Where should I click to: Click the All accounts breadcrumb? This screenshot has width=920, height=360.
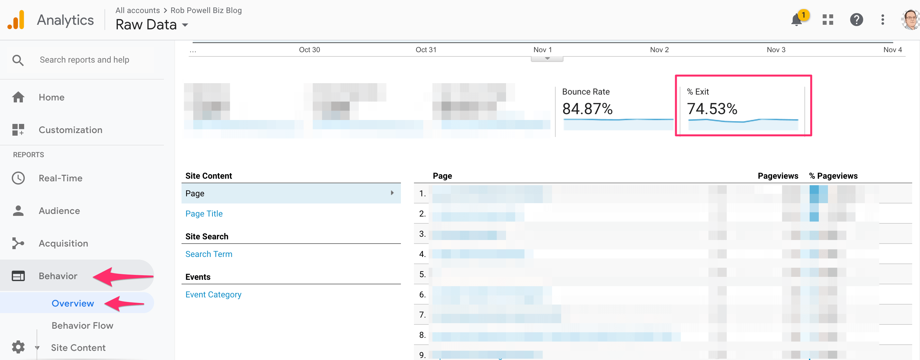click(x=137, y=10)
